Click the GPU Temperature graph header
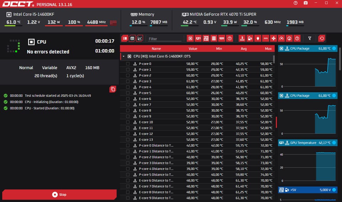This screenshot has height=202, width=342. click(307, 143)
